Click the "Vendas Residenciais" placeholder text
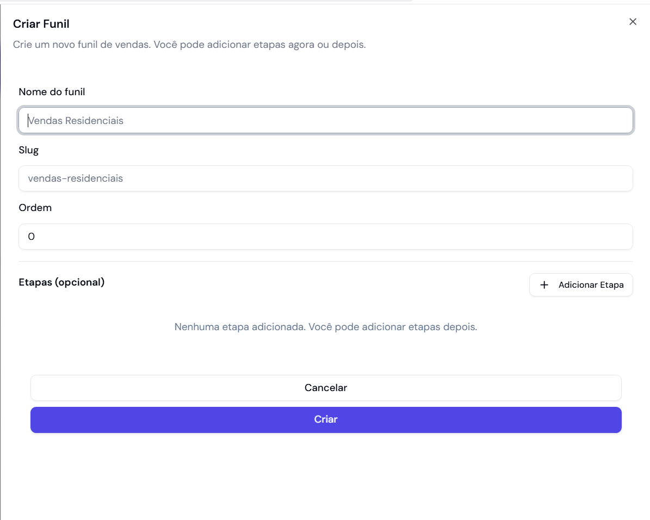Image resolution: width=650 pixels, height=520 pixels. (x=76, y=121)
